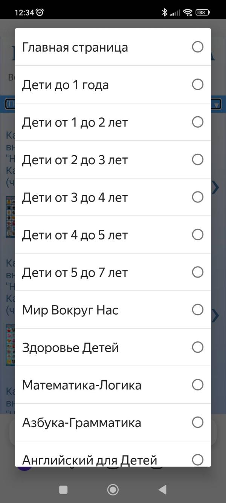Open recent apps square icon
Image resolution: width=226 pixels, height=503 pixels.
coord(63,490)
